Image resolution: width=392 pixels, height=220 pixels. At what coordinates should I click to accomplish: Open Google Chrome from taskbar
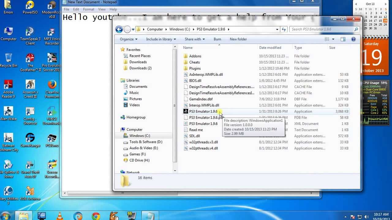coord(96,216)
